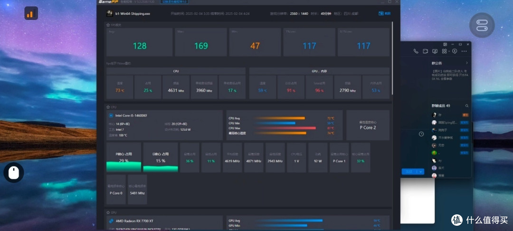Viewport: 513px width, 231px height.
Task: Click the star icon beside the GPU section
Action: point(108,212)
